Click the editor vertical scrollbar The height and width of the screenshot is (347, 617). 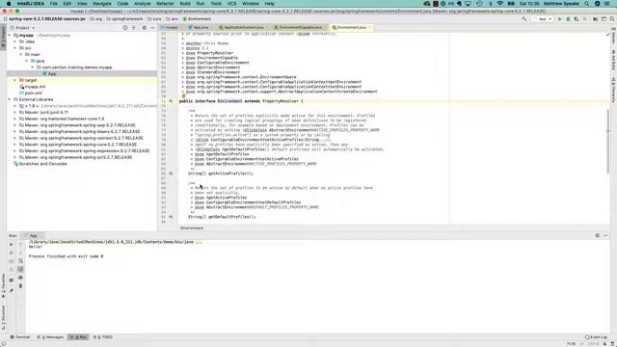pyautogui.click(x=608, y=141)
